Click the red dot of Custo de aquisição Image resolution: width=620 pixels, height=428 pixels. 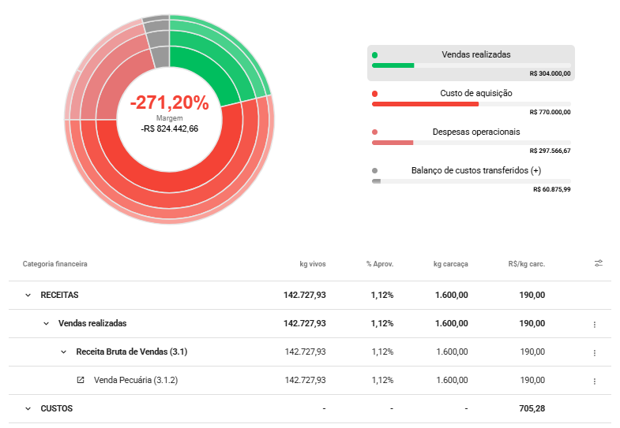375,94
